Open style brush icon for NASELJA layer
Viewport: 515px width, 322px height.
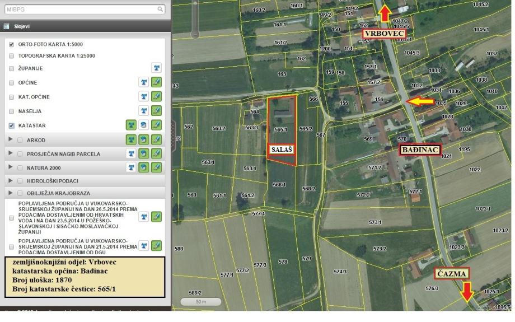point(156,111)
